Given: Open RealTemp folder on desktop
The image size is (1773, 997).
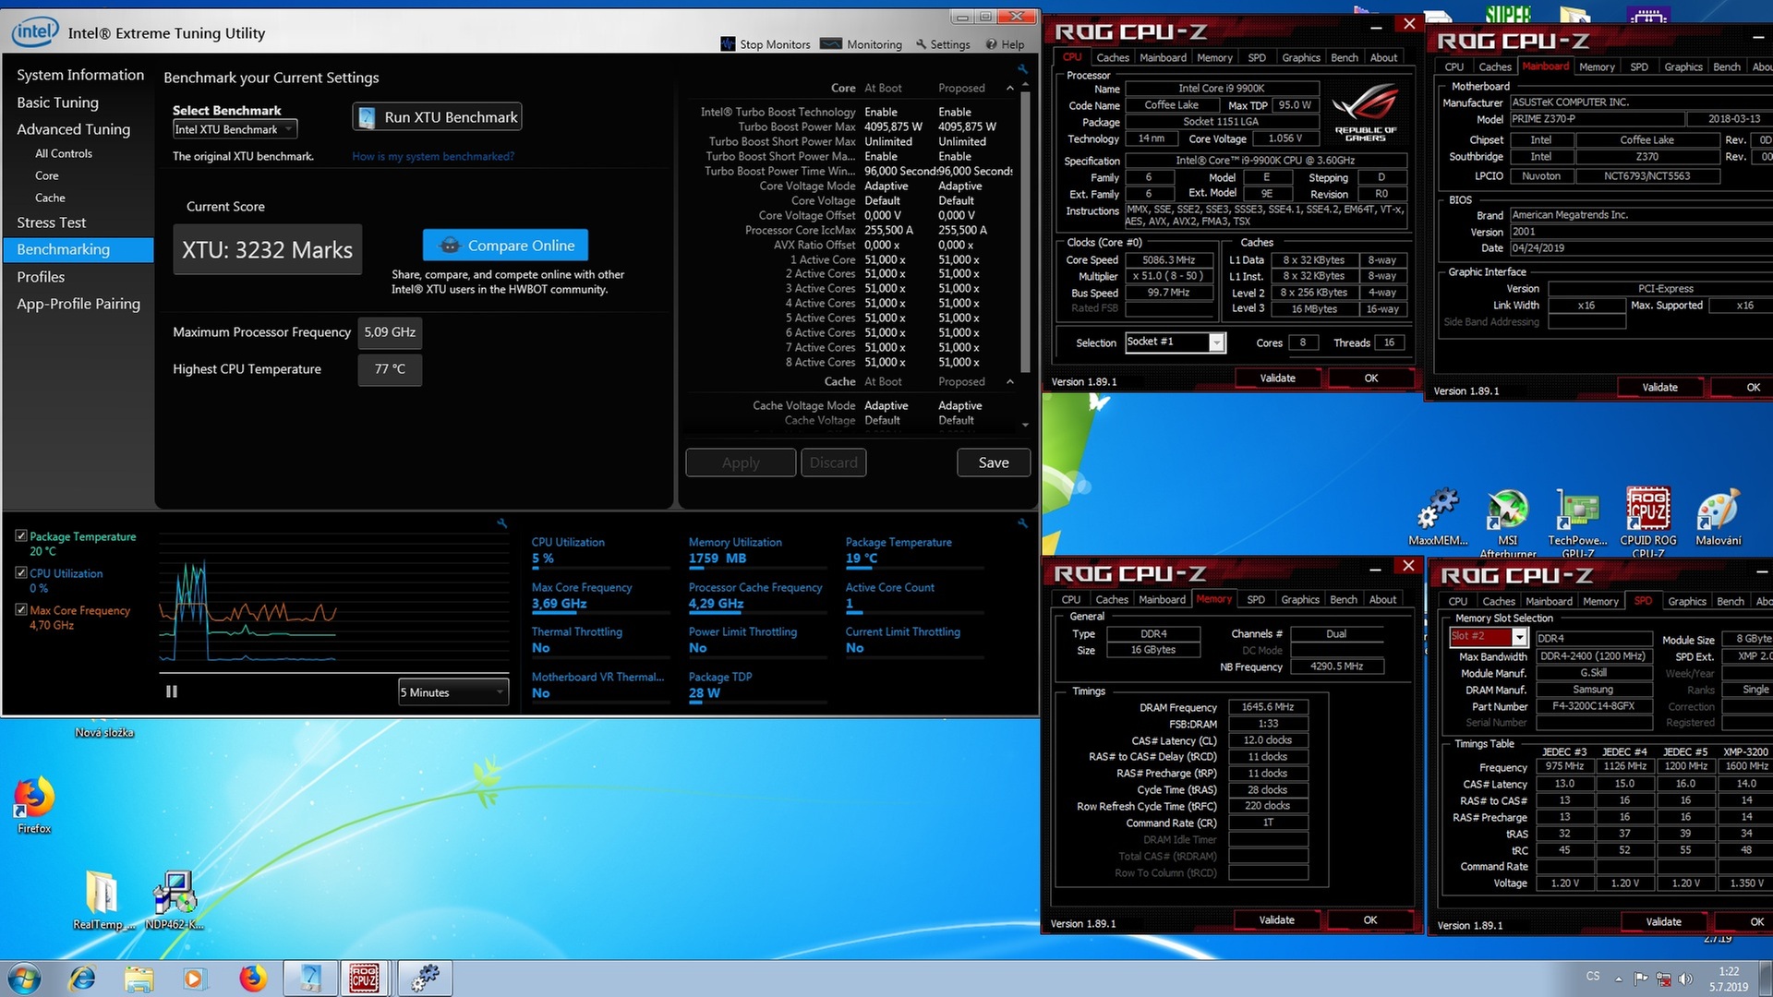Looking at the screenshot, I should point(103,900).
